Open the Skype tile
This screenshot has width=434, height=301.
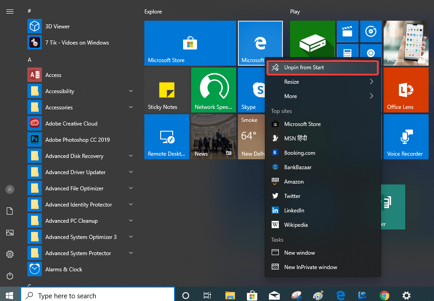click(251, 90)
